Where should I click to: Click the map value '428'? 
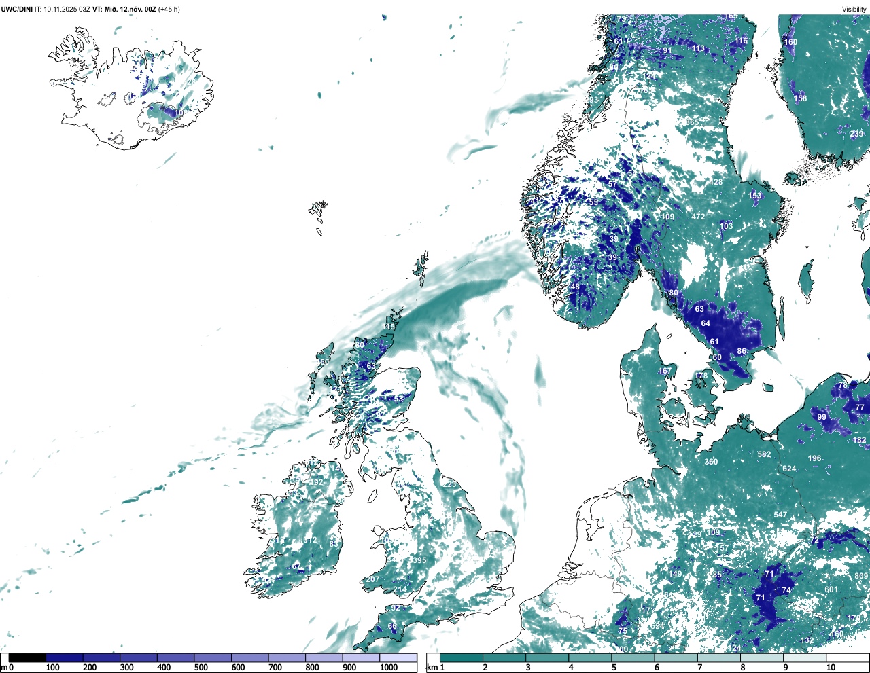tap(716, 182)
